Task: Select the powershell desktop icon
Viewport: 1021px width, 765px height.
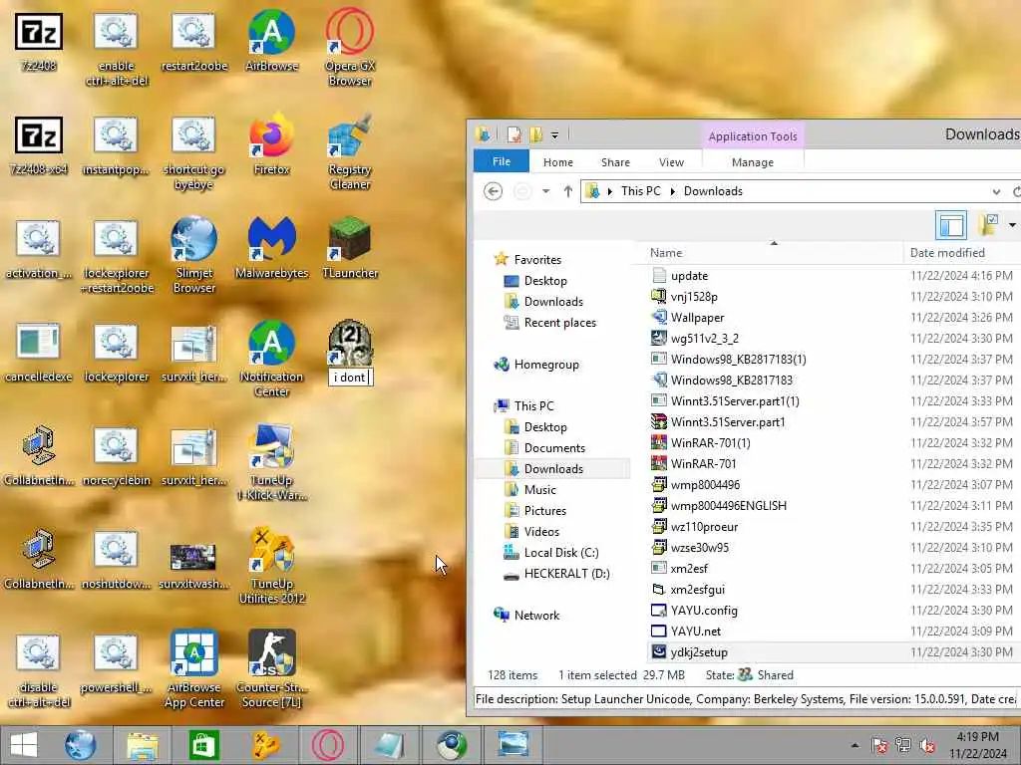Action: click(x=116, y=663)
